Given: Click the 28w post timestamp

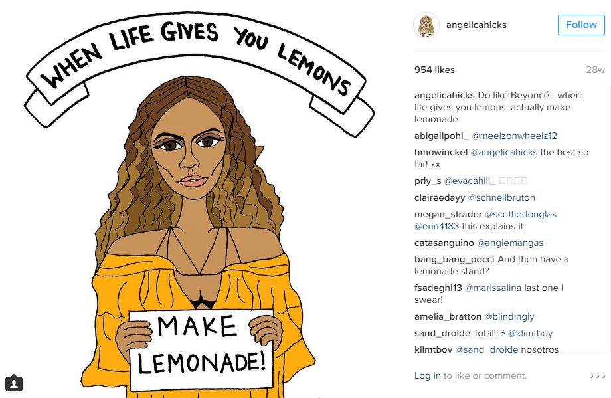Looking at the screenshot, I should [x=596, y=70].
